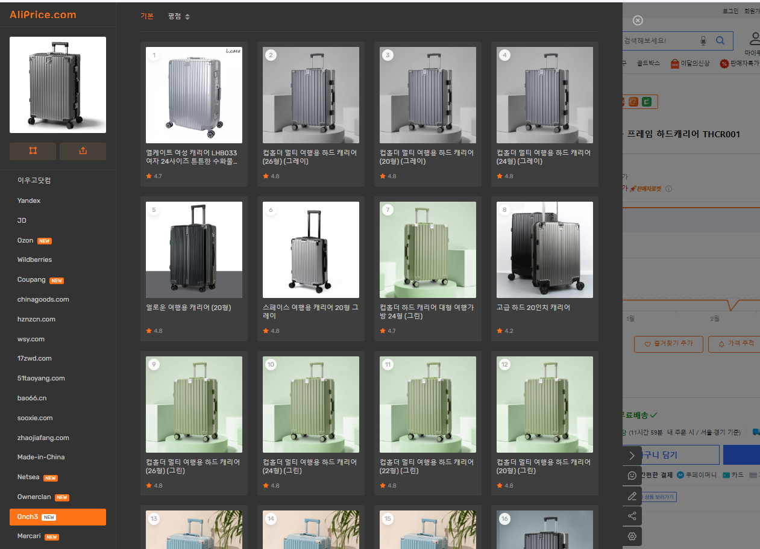
Task: Click the magnifier search icon
Action: tap(720, 40)
